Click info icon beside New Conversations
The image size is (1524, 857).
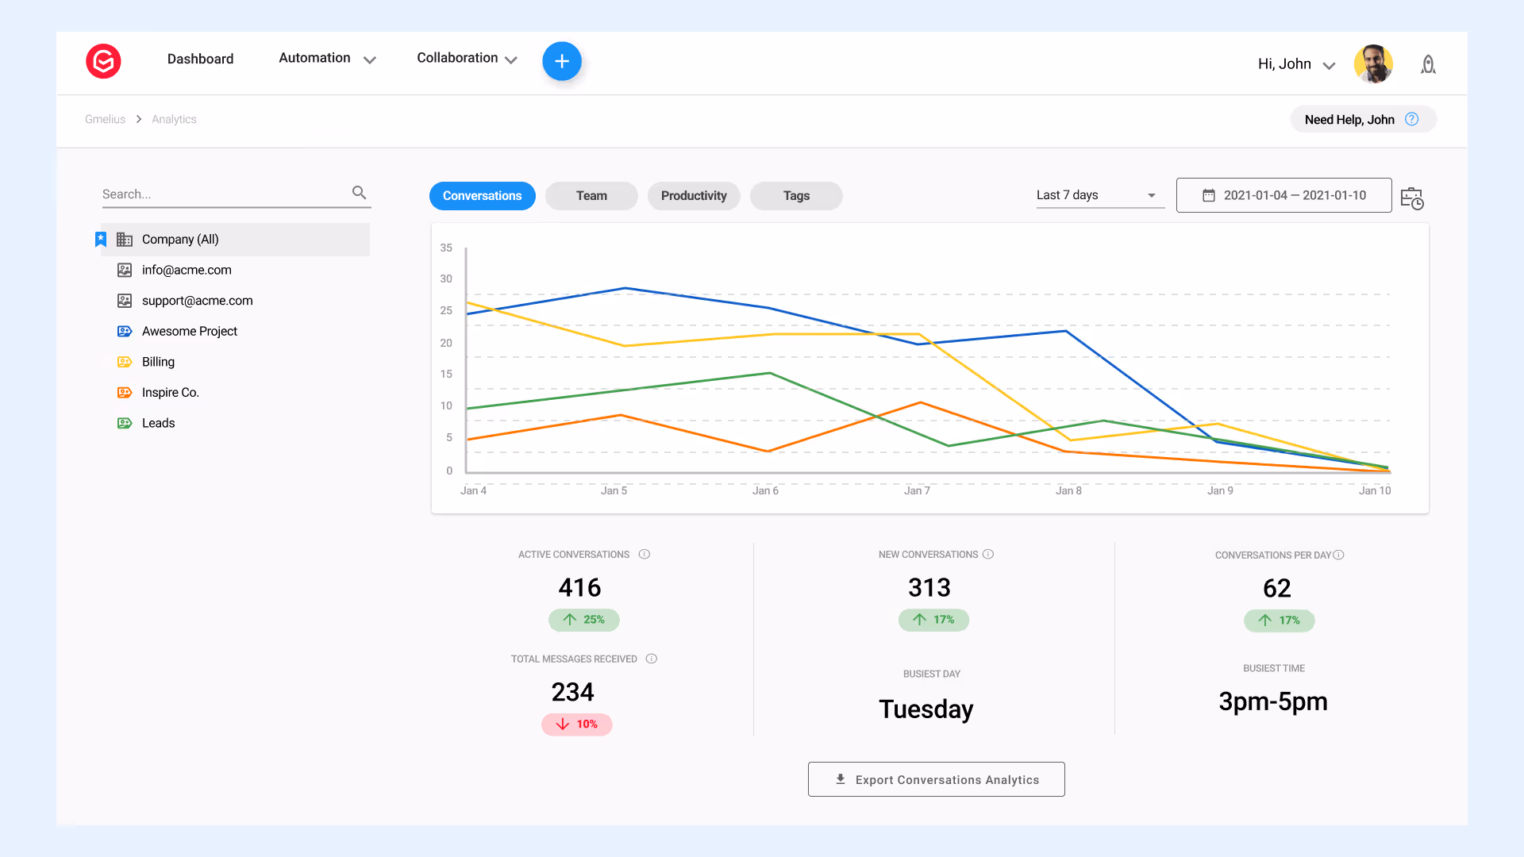point(988,555)
